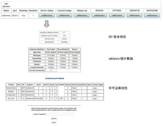Click the Refresh button

click(x=54, y=118)
